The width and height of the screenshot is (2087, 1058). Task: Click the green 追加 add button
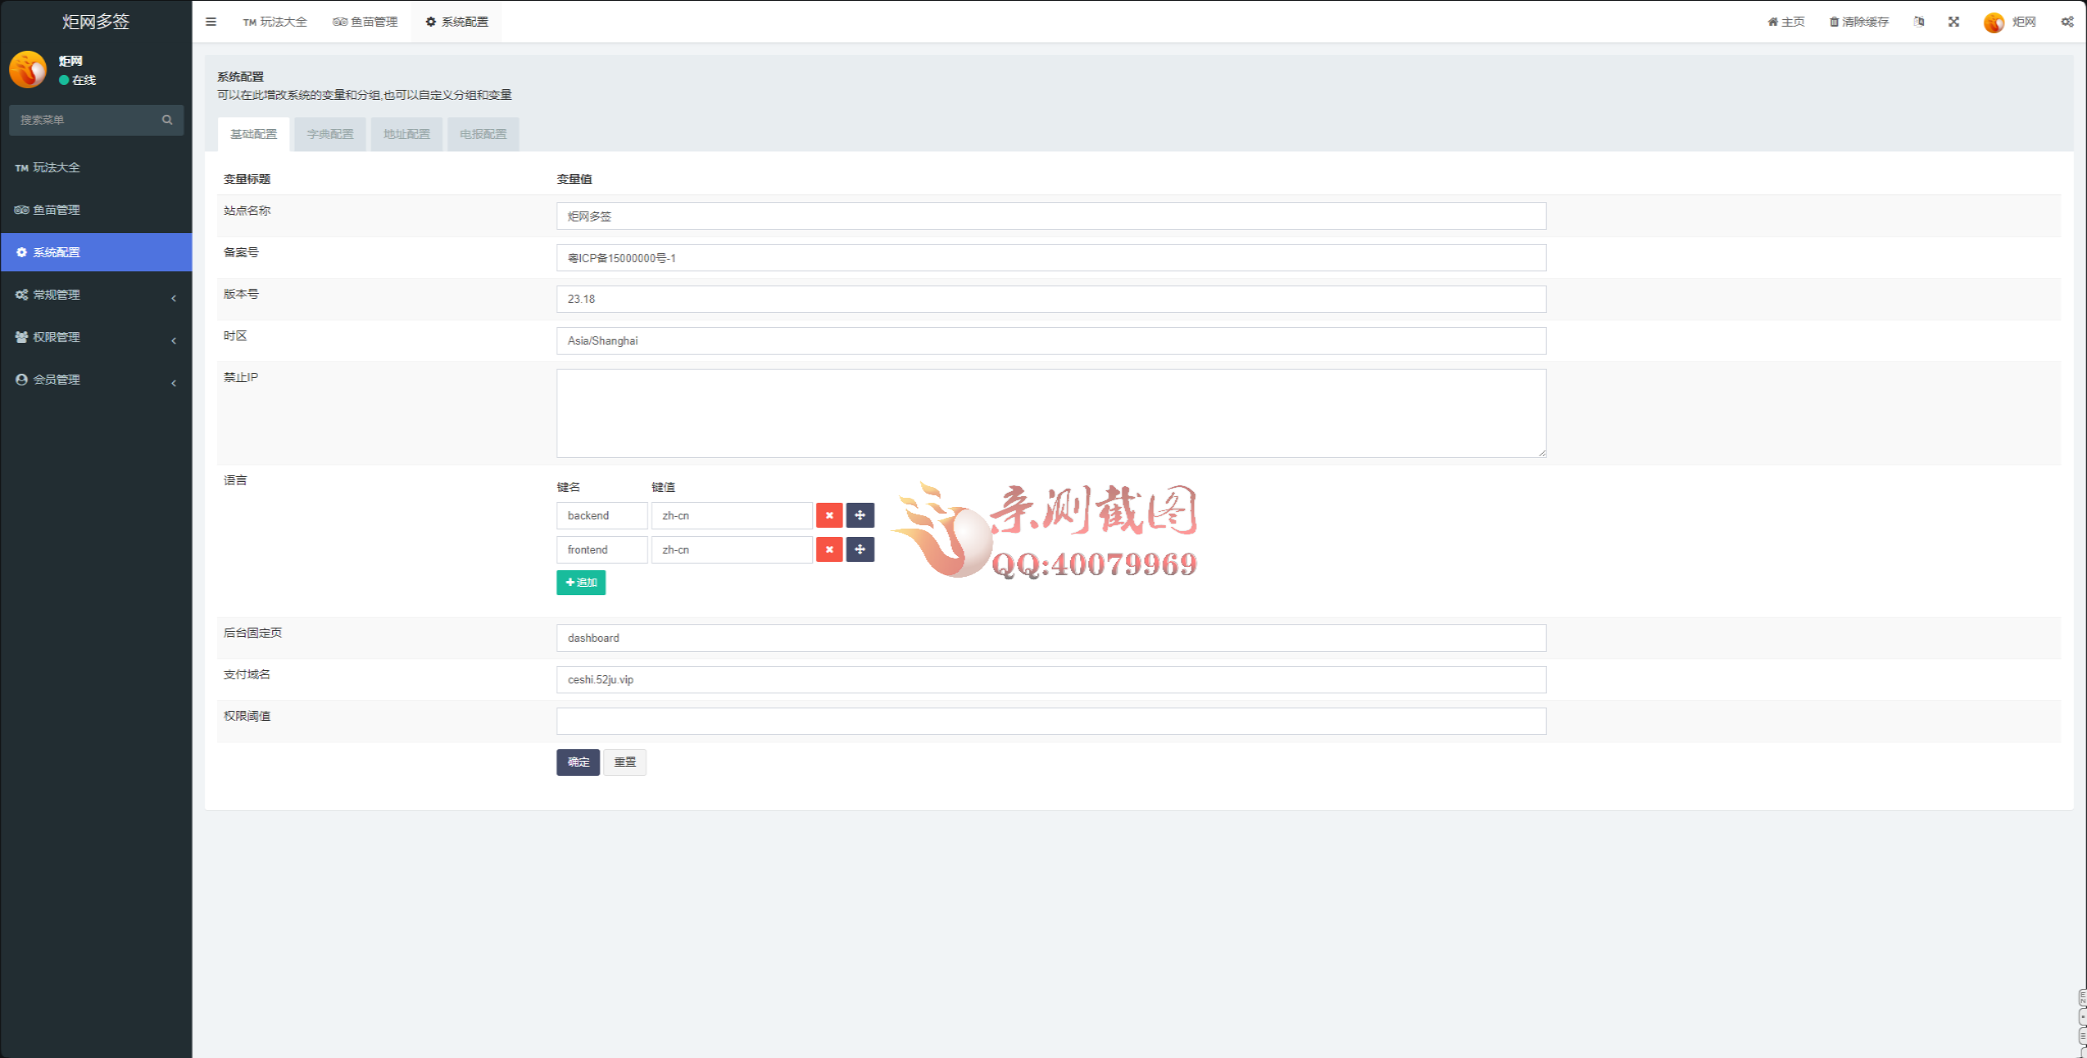click(x=581, y=583)
